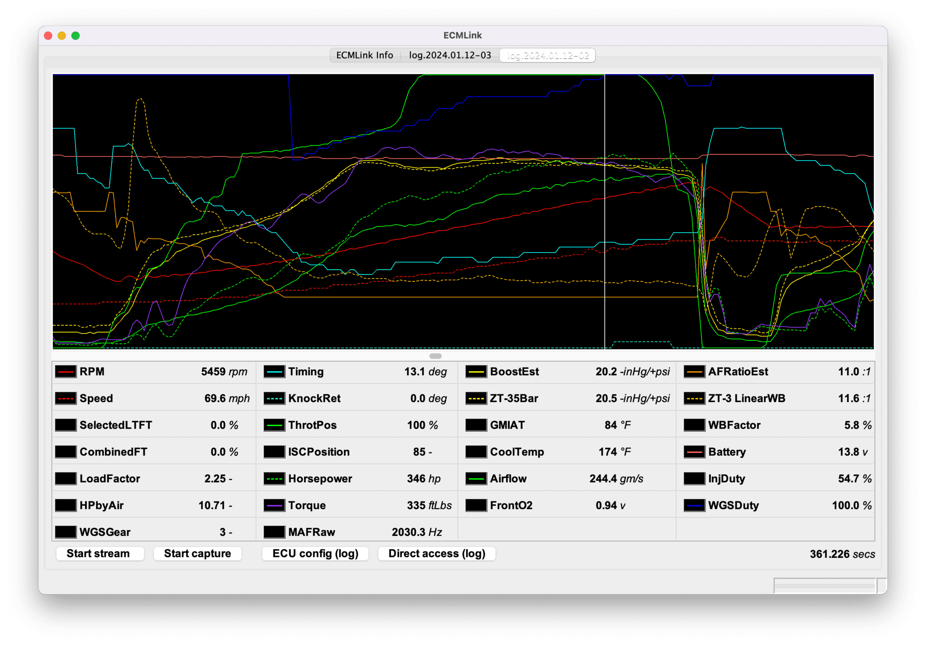Toggle the Airflow green trace swatch

(476, 479)
